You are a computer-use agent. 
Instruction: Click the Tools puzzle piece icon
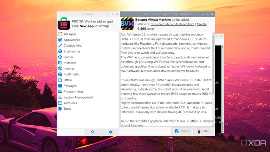[60, 109]
